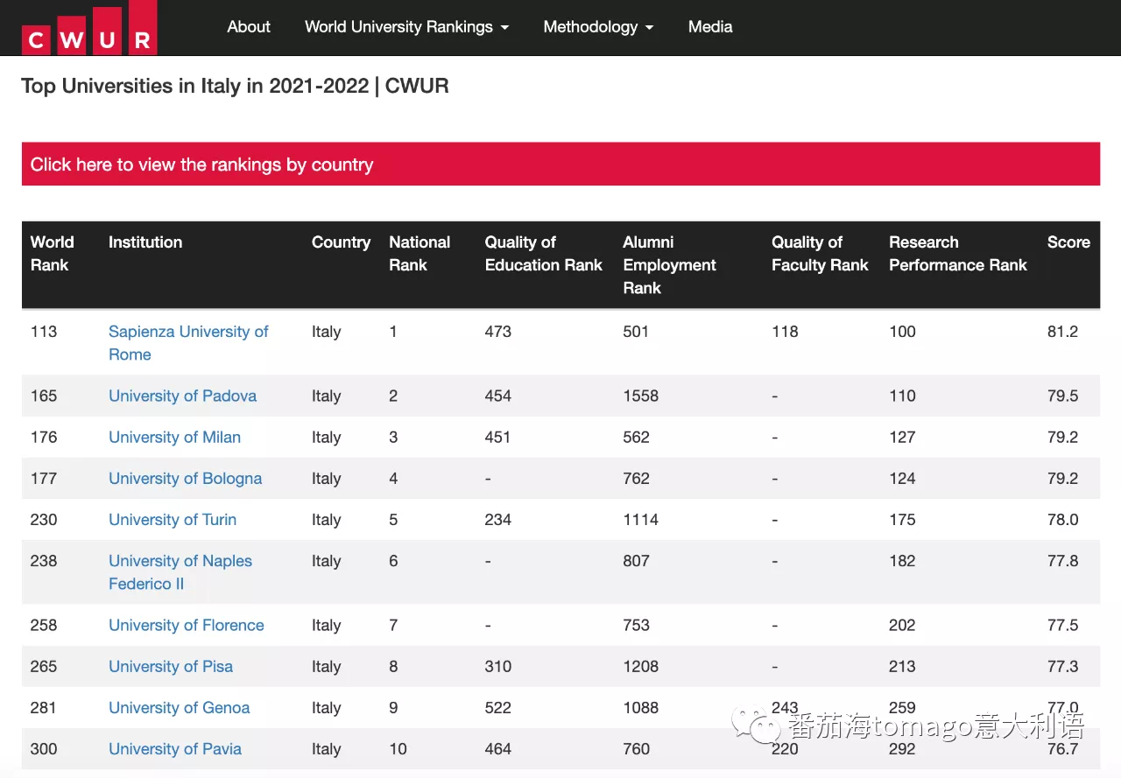The height and width of the screenshot is (778, 1121).
Task: Open University of Pisa link
Action: [x=171, y=666]
